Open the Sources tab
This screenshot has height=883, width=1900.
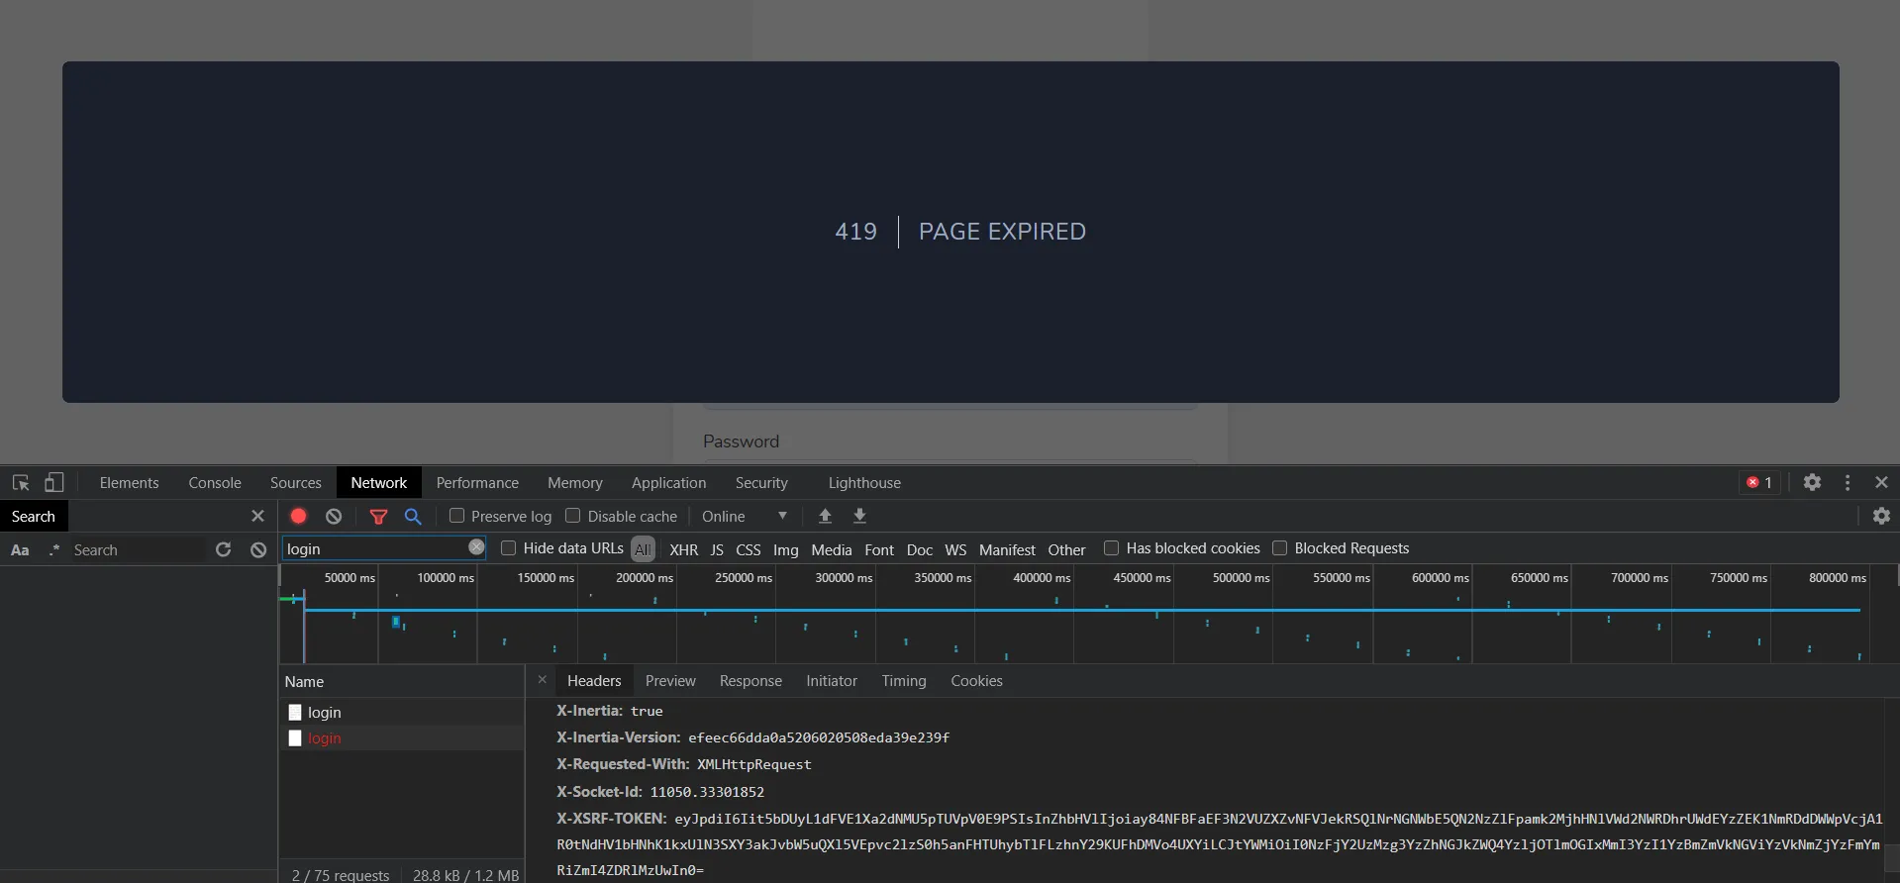click(x=296, y=483)
